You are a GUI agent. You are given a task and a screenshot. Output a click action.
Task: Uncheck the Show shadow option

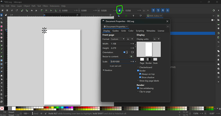tap(140, 77)
